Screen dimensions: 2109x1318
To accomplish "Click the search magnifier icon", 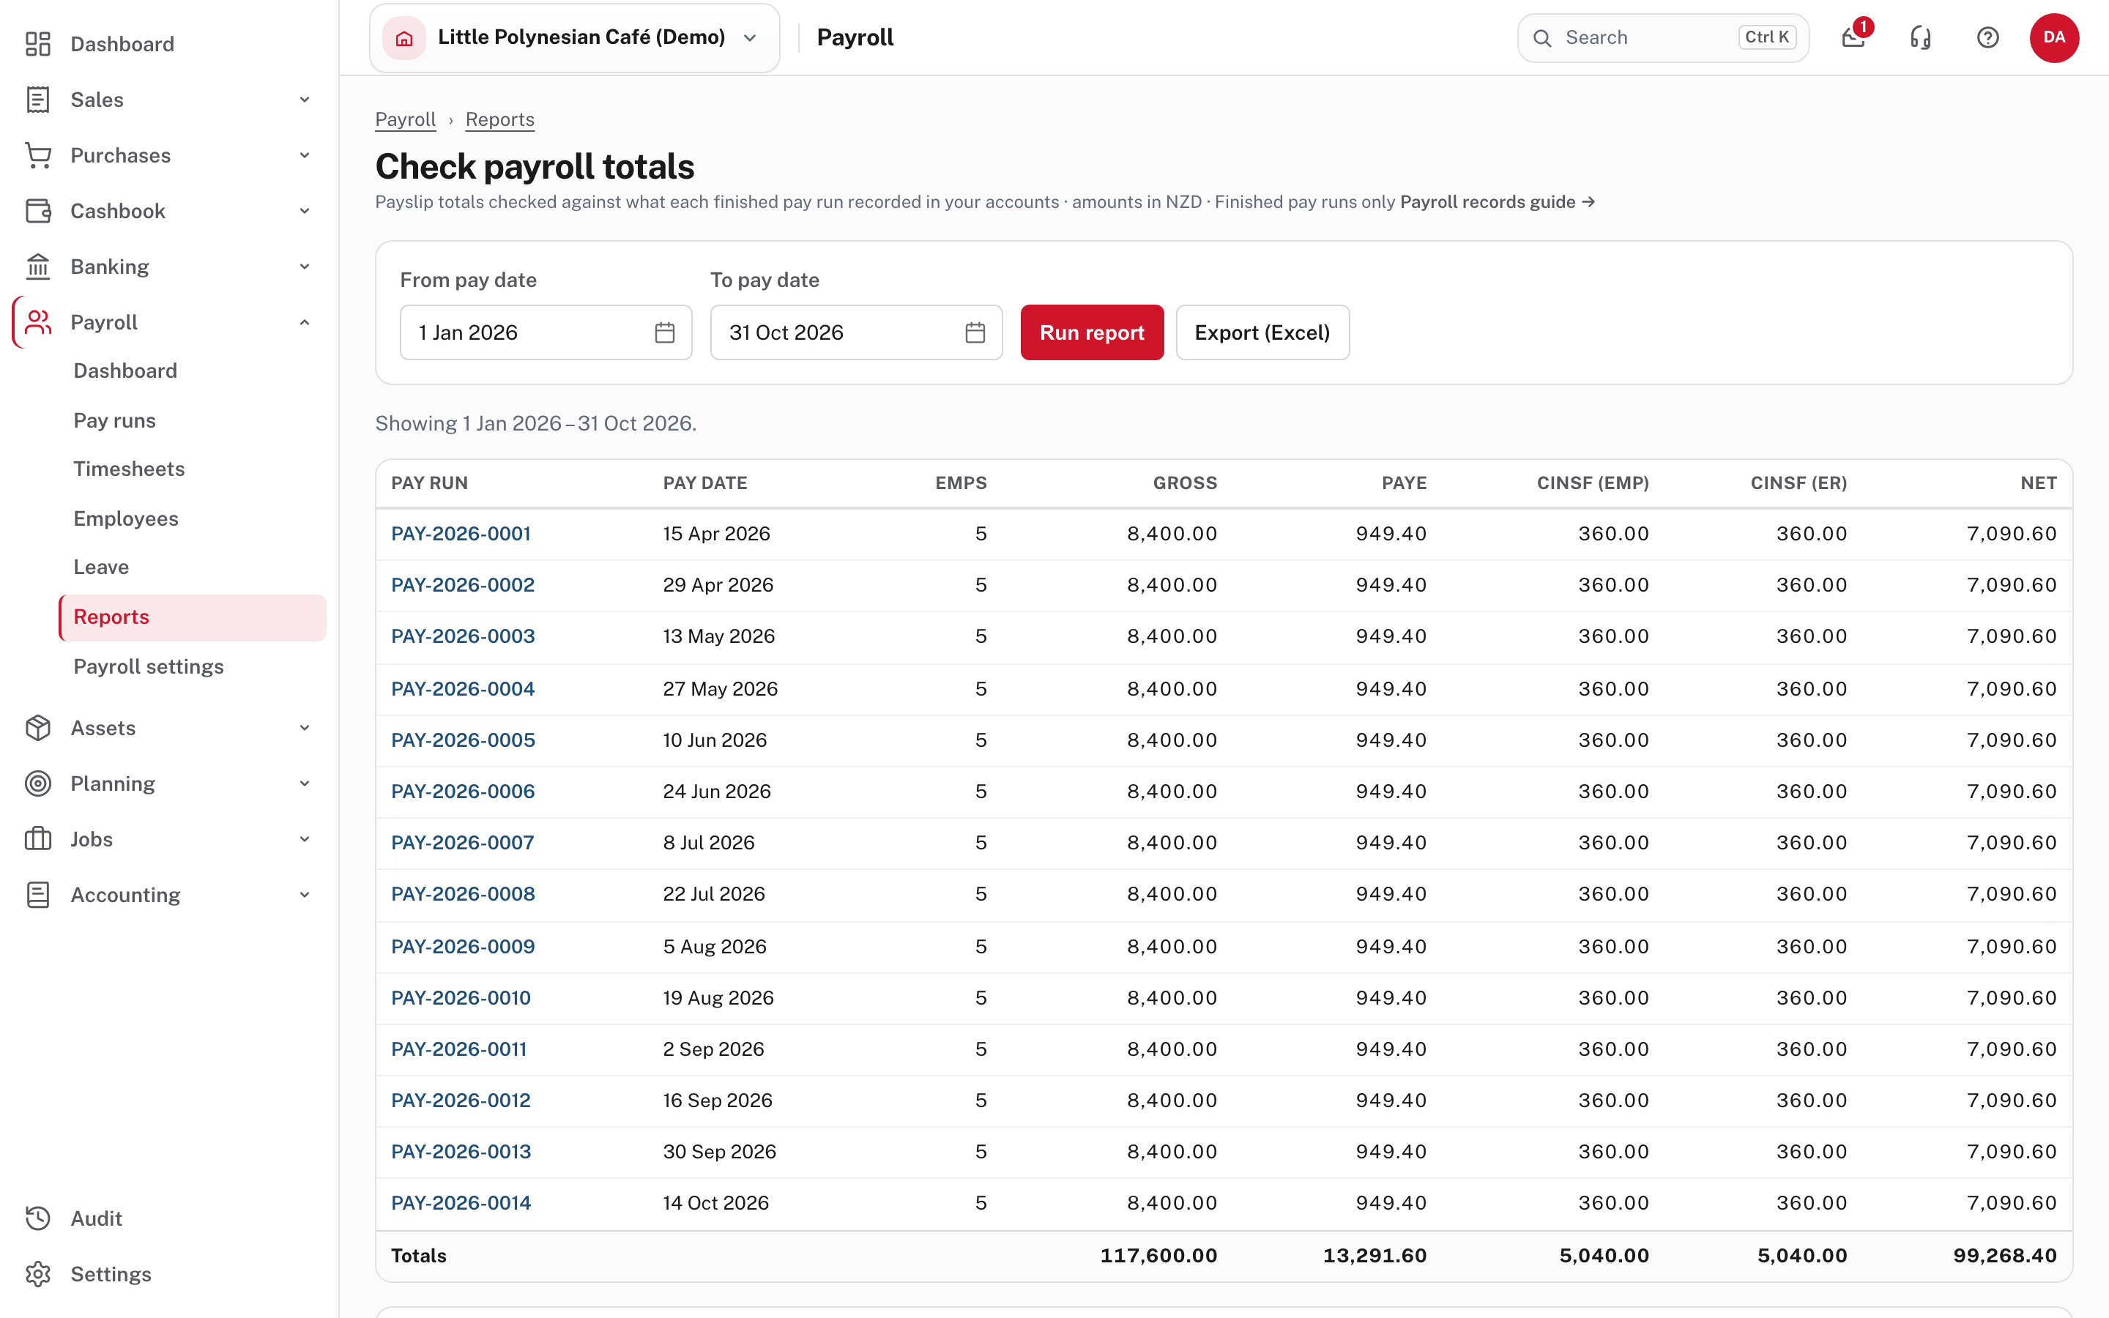I will 1542,38.
